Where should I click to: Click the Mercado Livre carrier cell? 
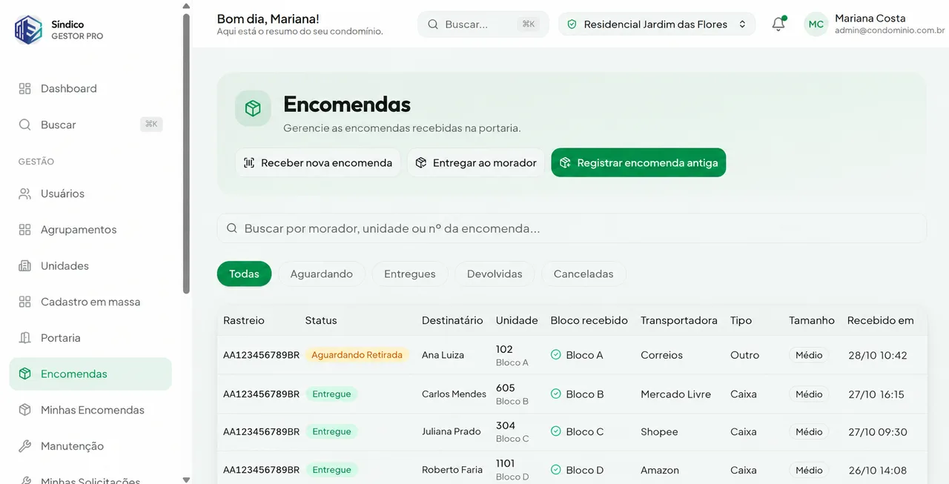coord(675,394)
